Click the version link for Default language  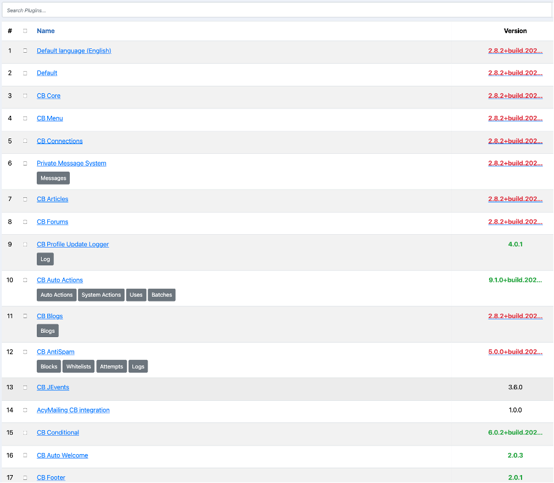tap(515, 50)
